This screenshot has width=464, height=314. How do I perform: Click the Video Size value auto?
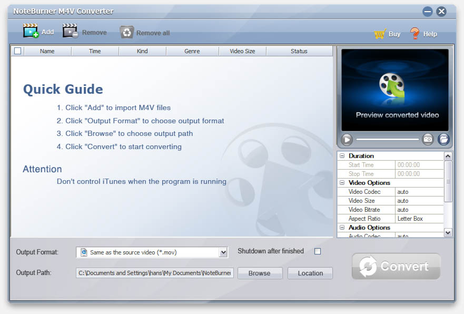(x=419, y=201)
